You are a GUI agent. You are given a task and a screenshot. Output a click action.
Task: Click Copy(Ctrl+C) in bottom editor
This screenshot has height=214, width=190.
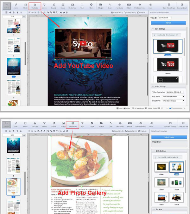pos(117,131)
